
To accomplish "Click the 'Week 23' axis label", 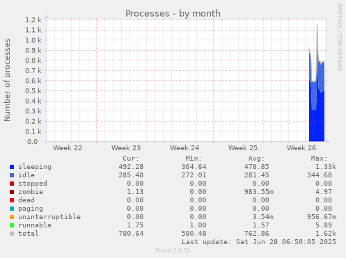I will click(126, 148).
